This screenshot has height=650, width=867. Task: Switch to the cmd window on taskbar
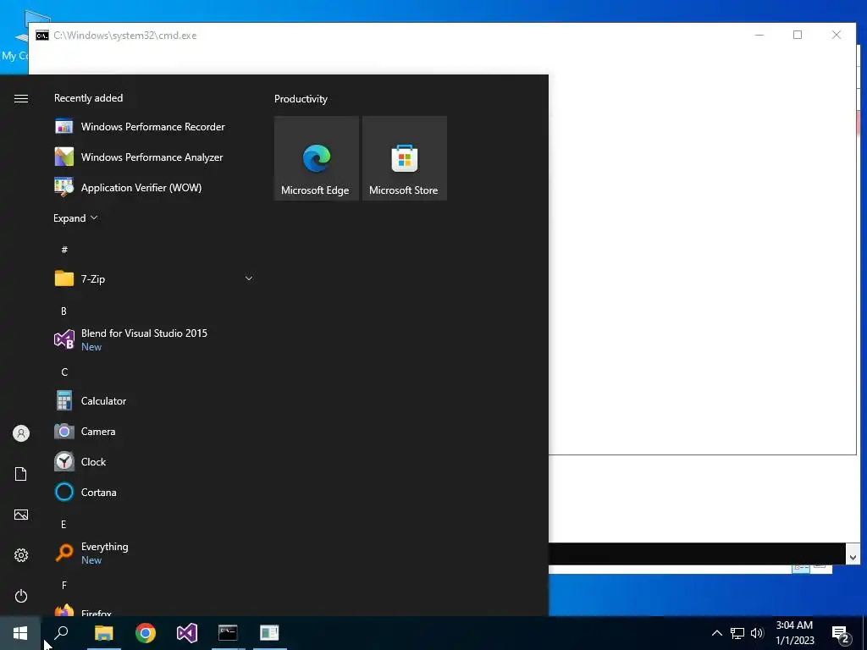click(228, 633)
